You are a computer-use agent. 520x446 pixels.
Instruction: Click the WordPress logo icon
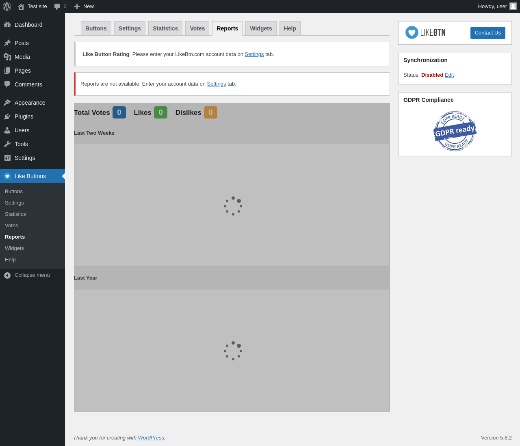tap(7, 6)
